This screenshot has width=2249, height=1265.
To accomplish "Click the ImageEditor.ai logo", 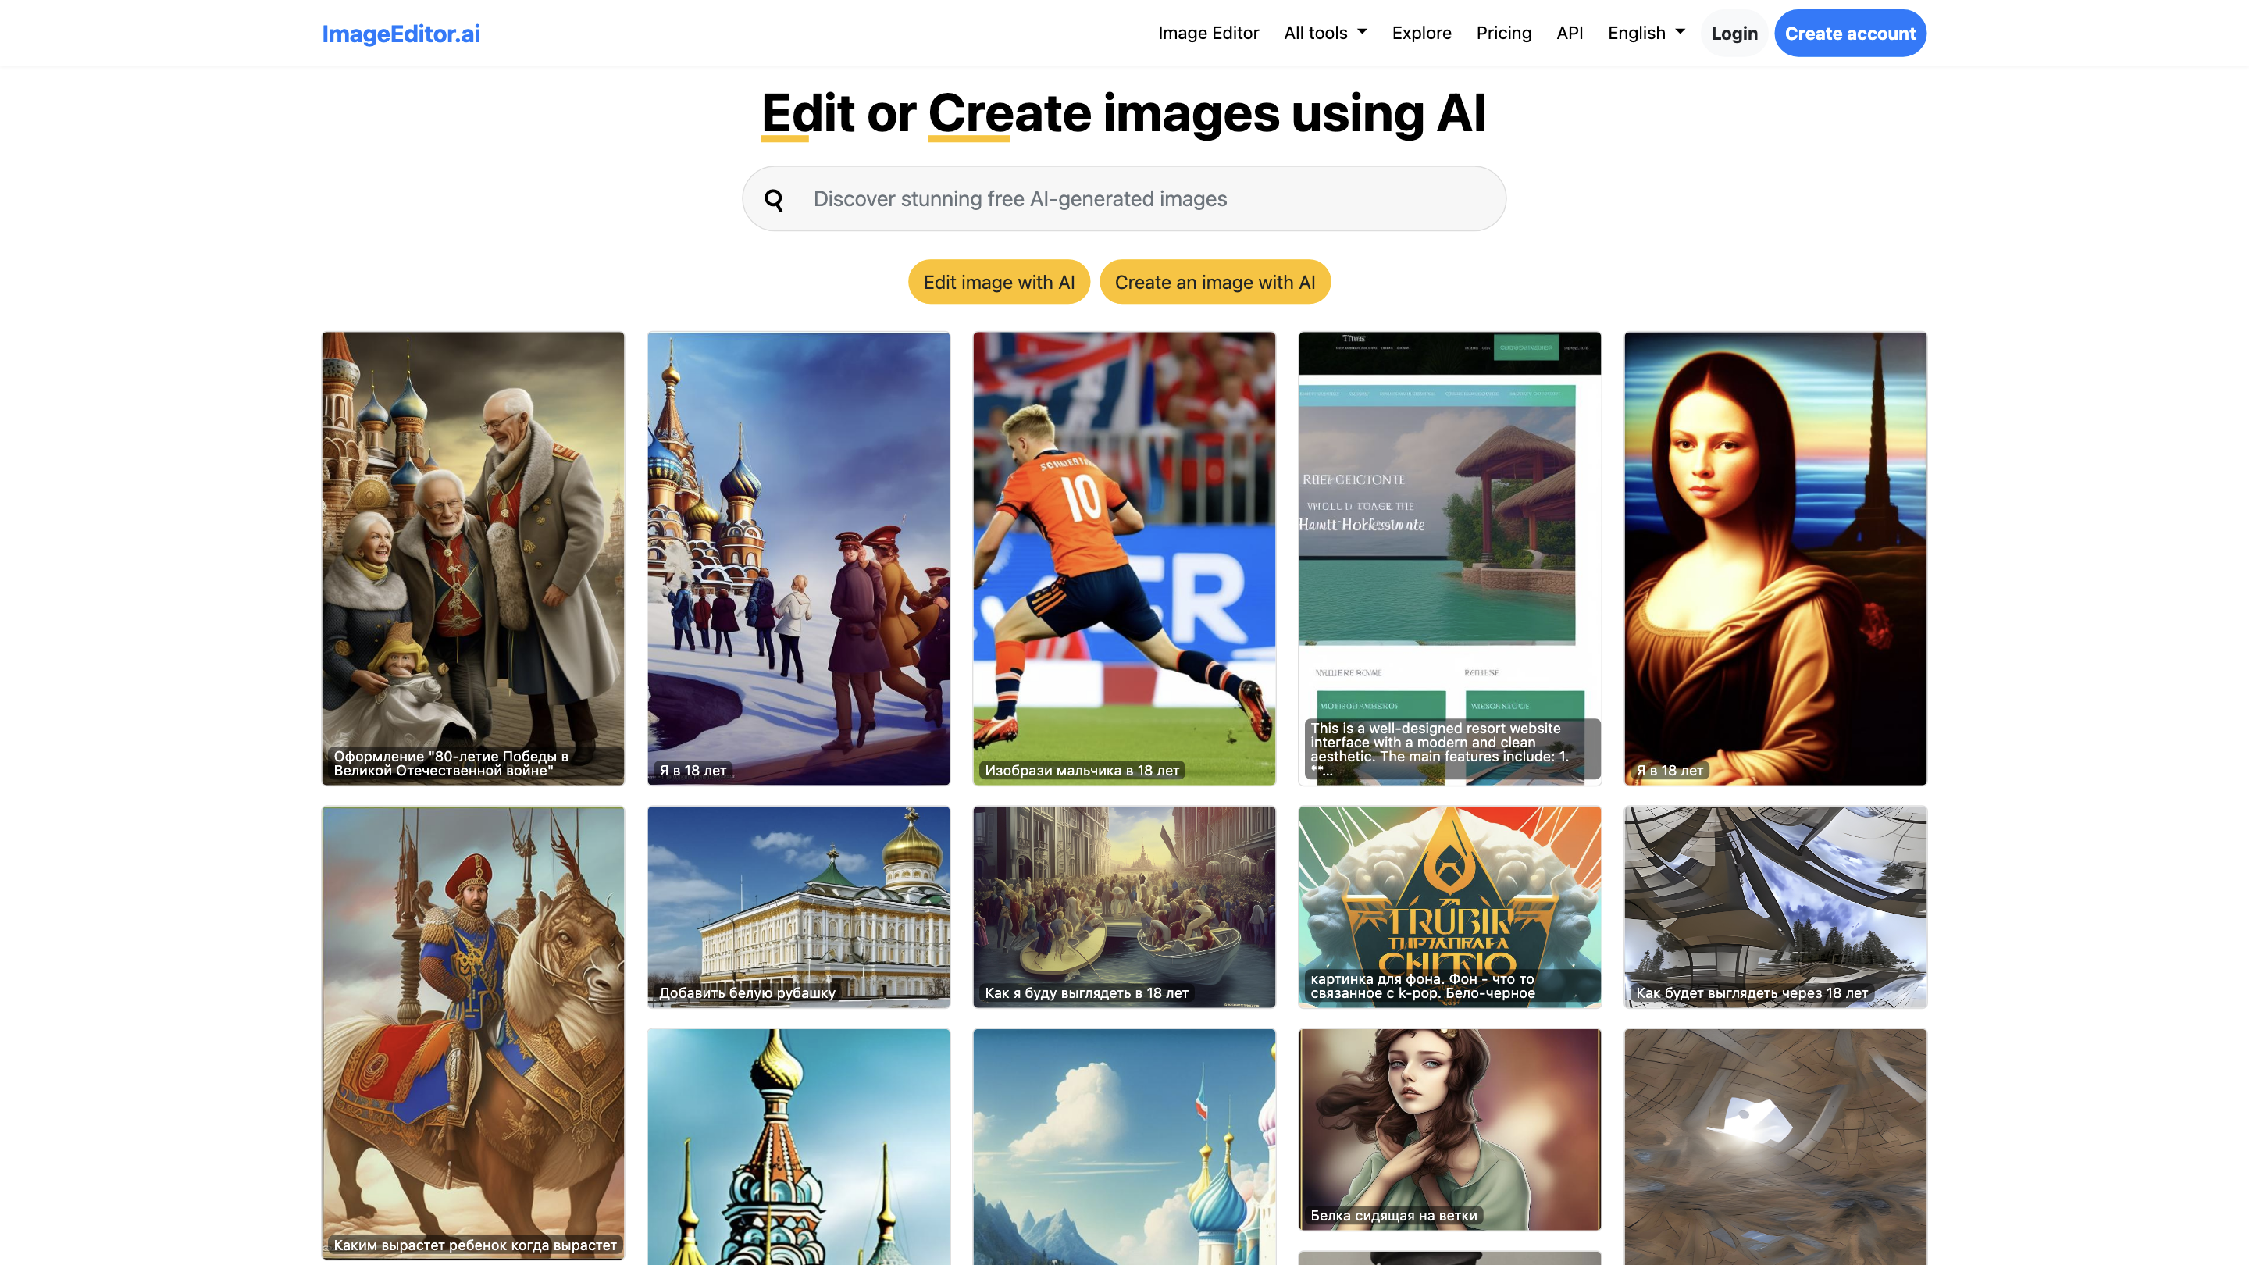I will coord(400,33).
